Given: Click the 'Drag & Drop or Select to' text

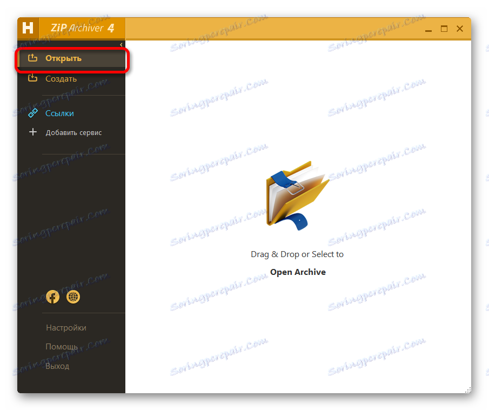Looking at the screenshot, I should [x=297, y=254].
